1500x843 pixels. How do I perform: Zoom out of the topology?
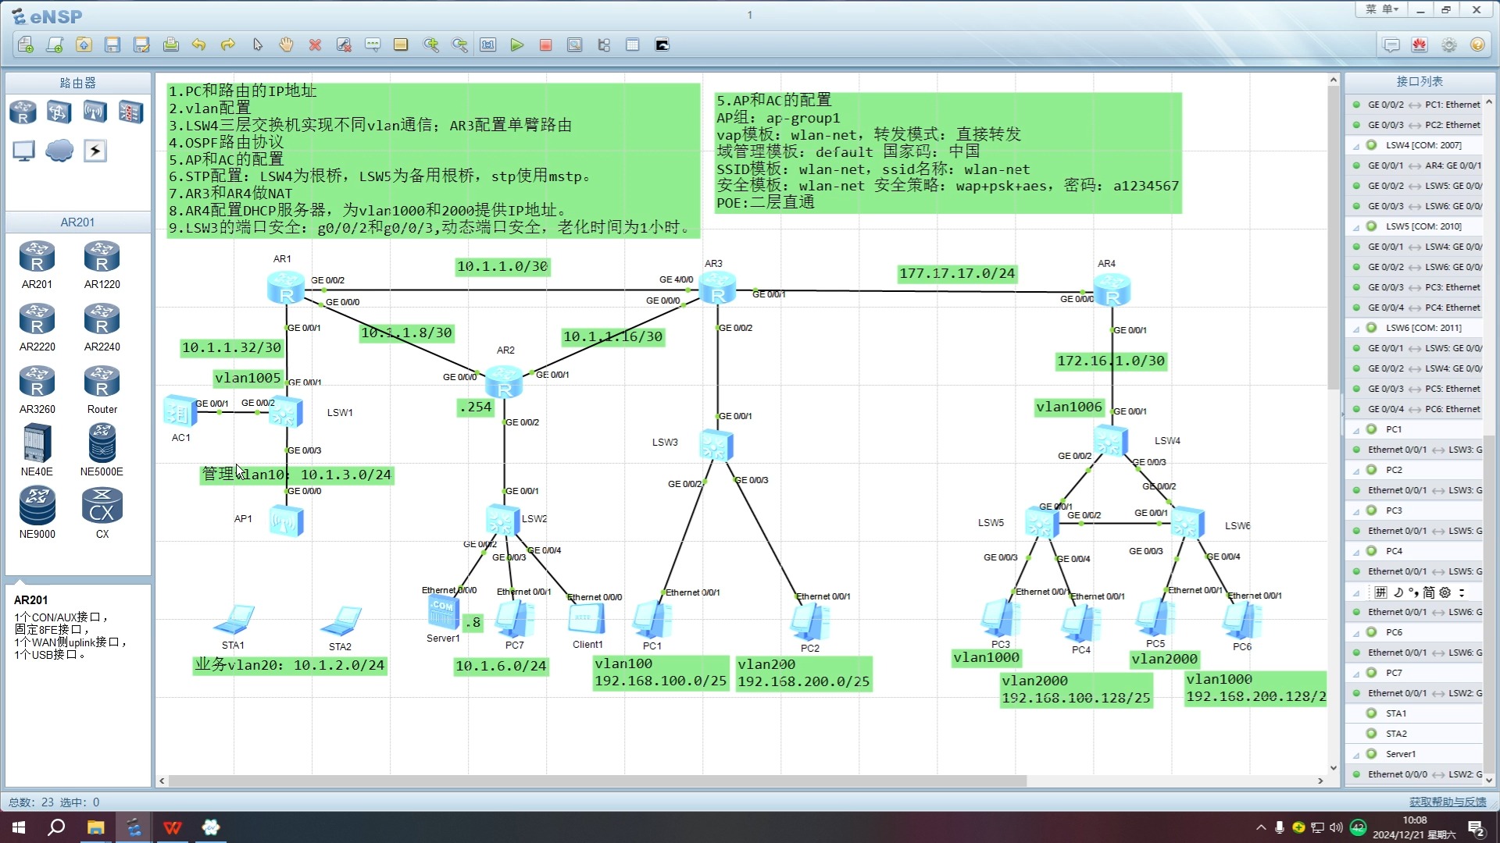pyautogui.click(x=459, y=44)
